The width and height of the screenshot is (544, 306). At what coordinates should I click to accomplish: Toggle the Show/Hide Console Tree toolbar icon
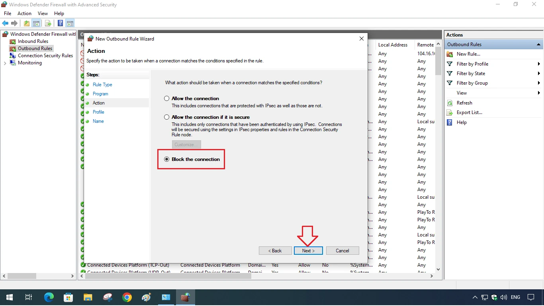[x=36, y=23]
